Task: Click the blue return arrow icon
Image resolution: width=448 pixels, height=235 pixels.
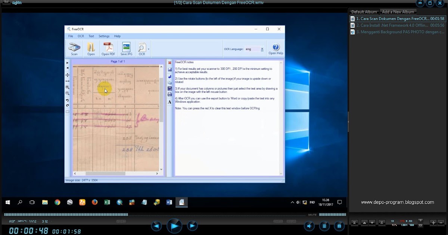Action: click(x=169, y=76)
